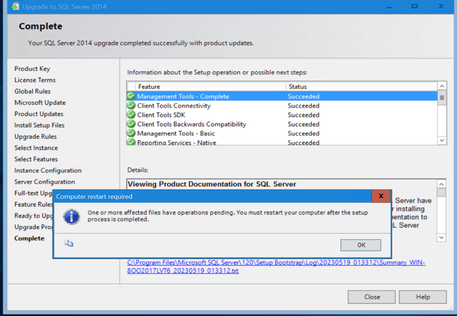Click green check icon for Reporting Services - Native
Image resolution: width=457 pixels, height=316 pixels.
131,142
